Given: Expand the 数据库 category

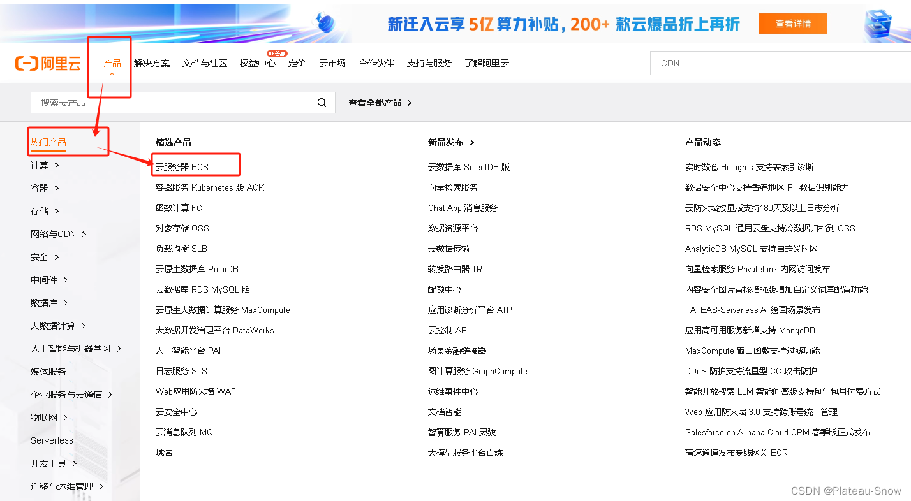Looking at the screenshot, I should pos(49,303).
